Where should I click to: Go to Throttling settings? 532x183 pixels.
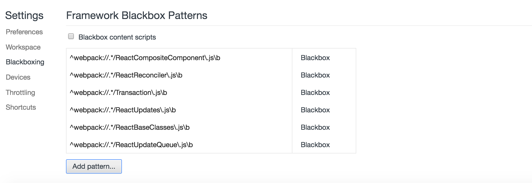point(21,93)
